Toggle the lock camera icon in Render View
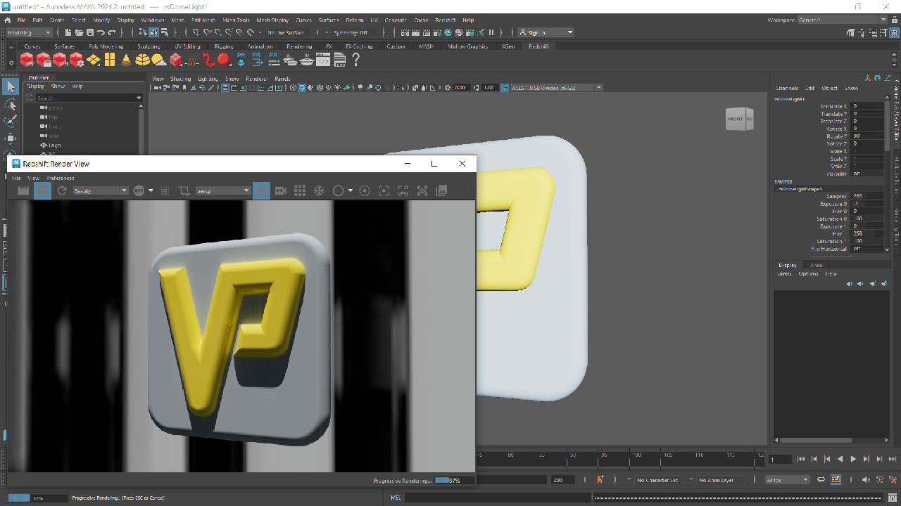The height and width of the screenshot is (506, 901). click(261, 190)
